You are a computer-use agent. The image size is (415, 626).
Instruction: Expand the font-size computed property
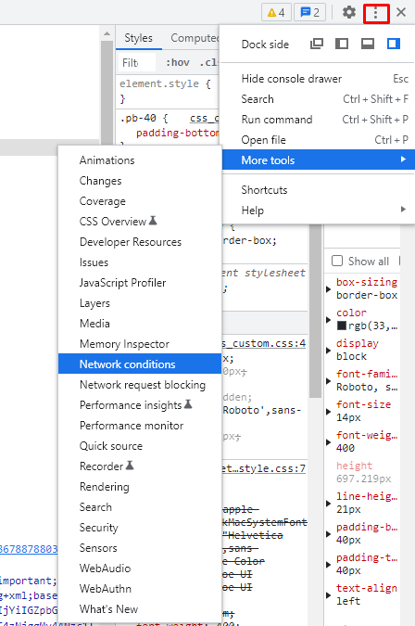pos(329,412)
